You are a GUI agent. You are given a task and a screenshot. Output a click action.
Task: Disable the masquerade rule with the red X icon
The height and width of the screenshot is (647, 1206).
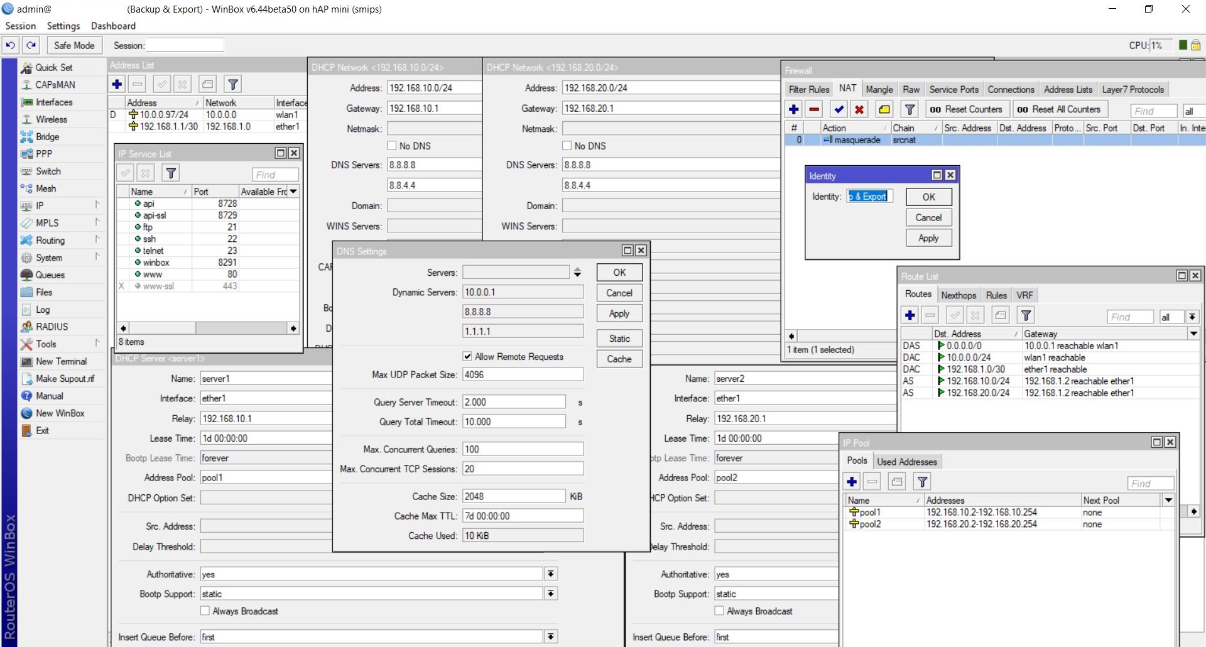859,109
